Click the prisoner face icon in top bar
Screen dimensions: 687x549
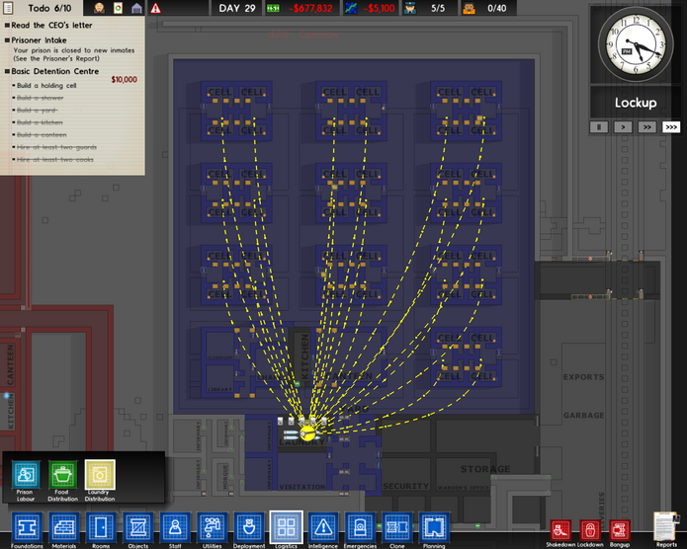[x=100, y=8]
